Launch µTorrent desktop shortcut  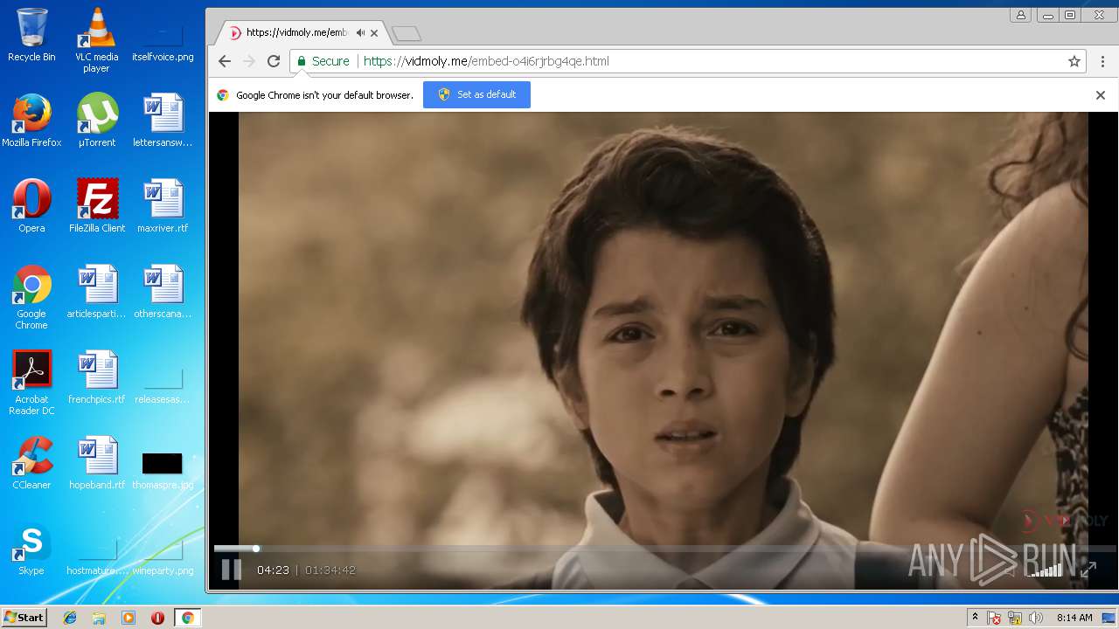97,121
